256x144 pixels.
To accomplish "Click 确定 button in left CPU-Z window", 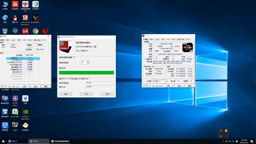I will click(x=46, y=86).
